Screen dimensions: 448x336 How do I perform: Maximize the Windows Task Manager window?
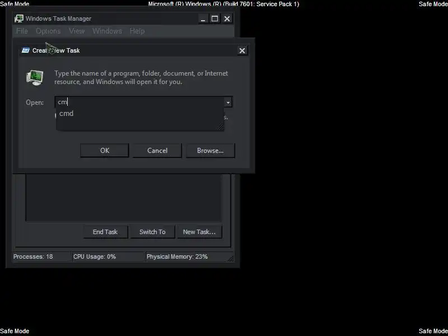(x=215, y=19)
